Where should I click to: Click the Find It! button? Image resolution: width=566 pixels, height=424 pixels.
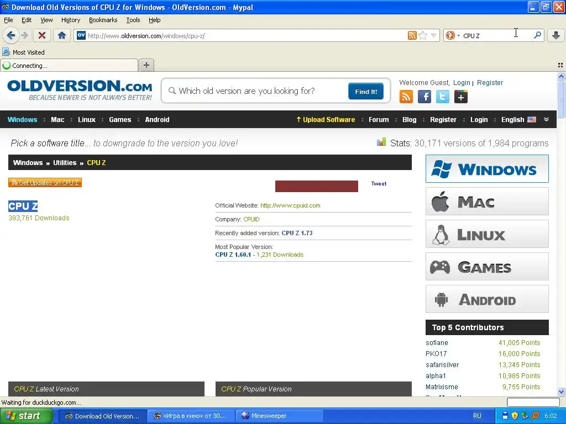[x=366, y=91]
